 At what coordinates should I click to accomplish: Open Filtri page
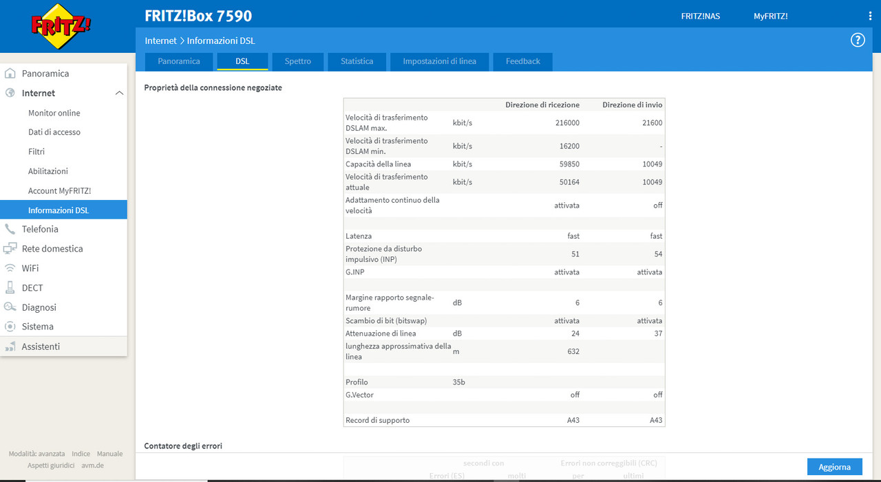tap(36, 151)
